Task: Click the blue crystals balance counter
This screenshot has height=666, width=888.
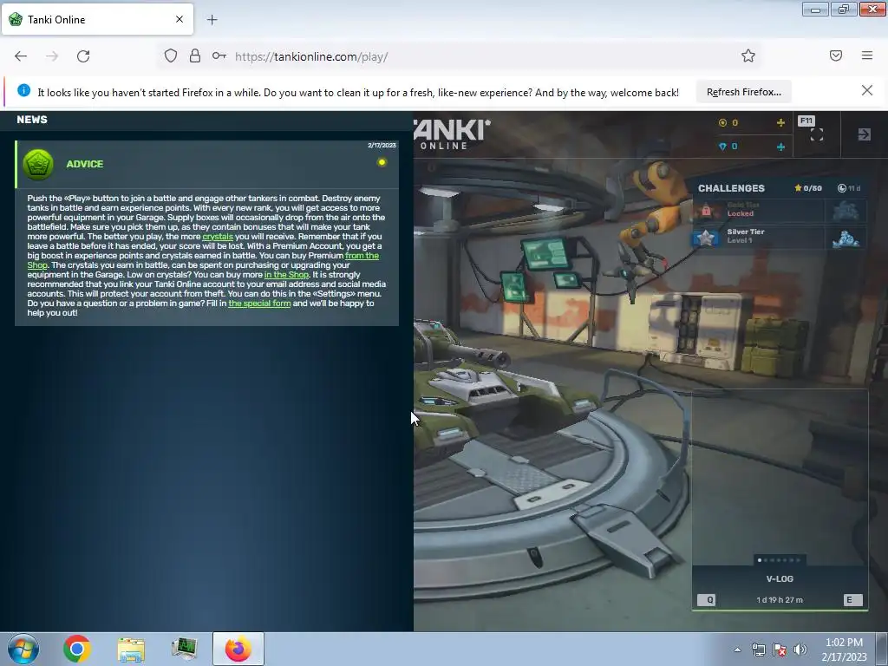Action: coord(728,147)
